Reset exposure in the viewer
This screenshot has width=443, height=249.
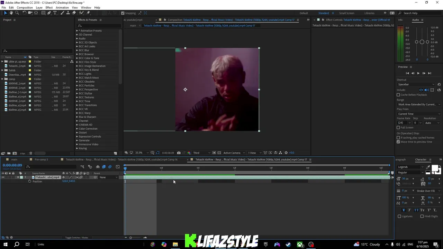(x=286, y=153)
